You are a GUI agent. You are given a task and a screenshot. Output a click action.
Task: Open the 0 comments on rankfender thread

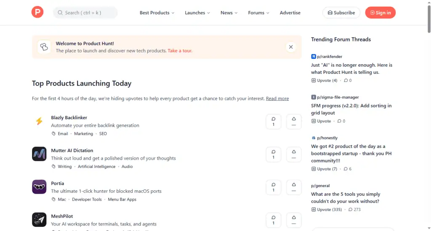click(348, 80)
